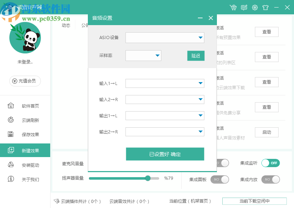Click the 已设置好 确定 button
294x208 pixels.
point(165,154)
